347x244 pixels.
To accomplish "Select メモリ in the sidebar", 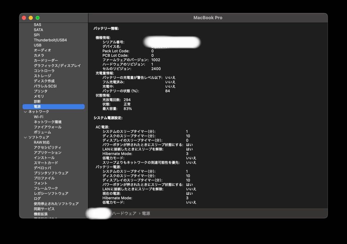I will click(x=39, y=96).
